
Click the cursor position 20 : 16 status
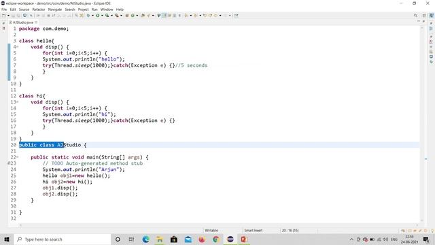pos(290,230)
